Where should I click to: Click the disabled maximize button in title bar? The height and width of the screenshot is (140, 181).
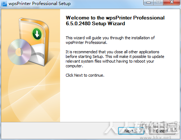coord(158,3)
